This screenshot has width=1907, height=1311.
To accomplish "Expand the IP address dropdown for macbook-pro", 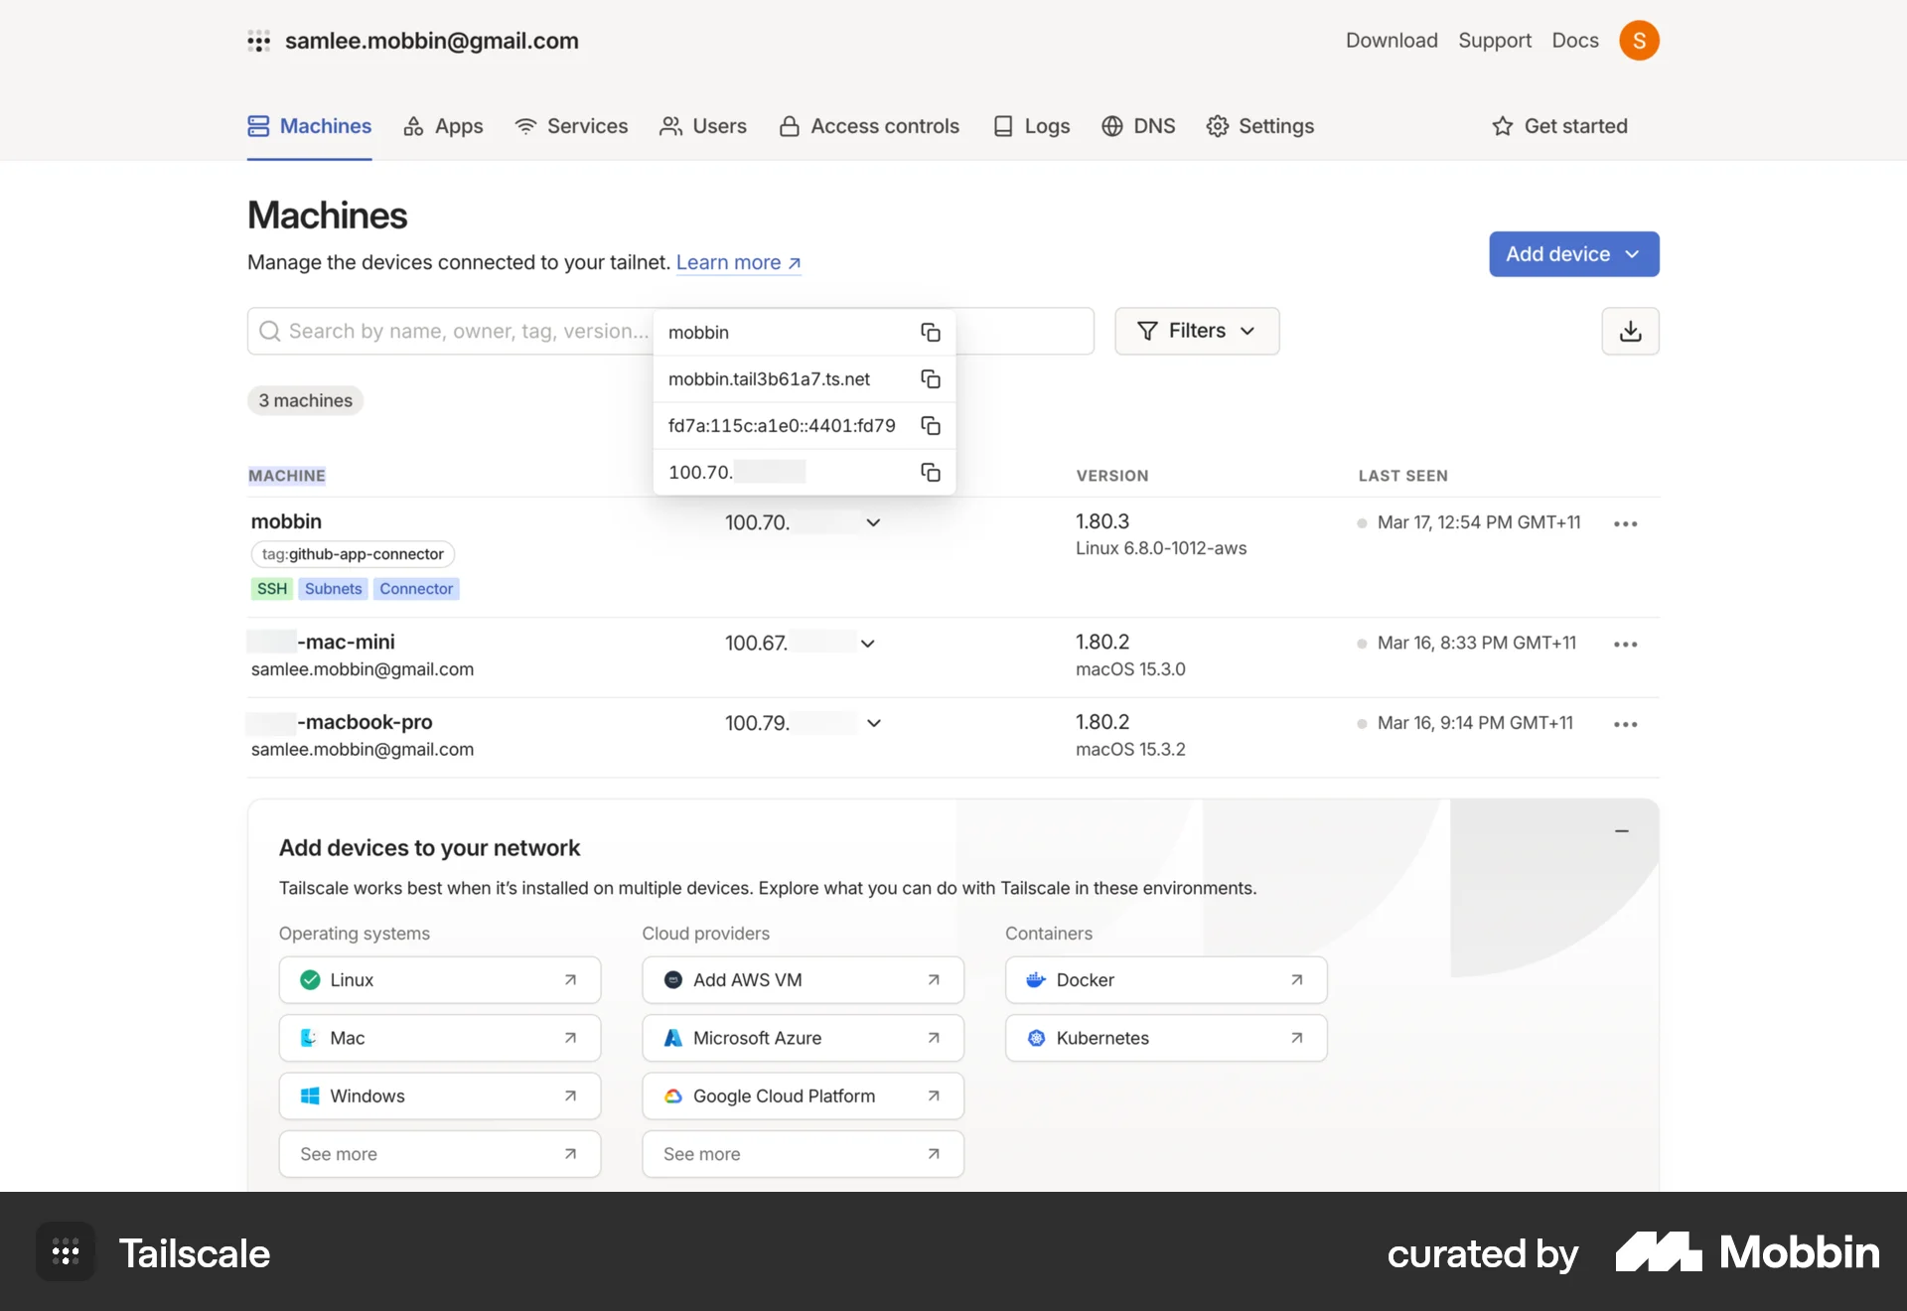I will 872,723.
